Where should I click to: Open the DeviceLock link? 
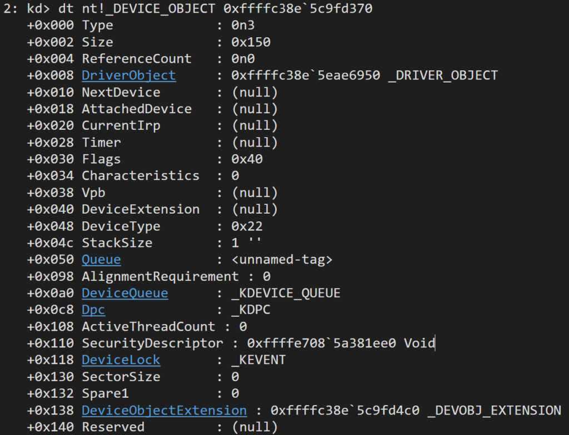click(121, 360)
